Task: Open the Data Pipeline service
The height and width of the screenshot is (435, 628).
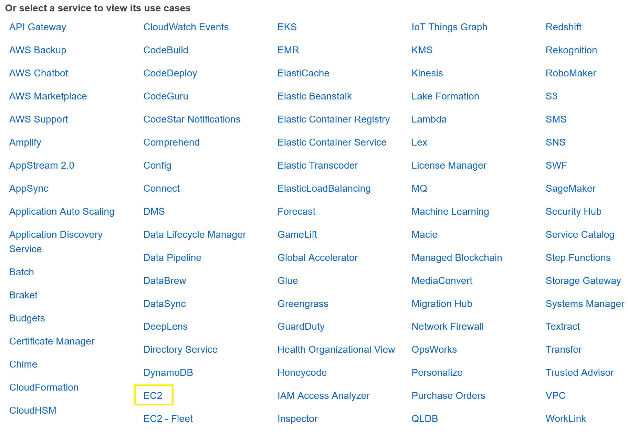Action: point(172,258)
